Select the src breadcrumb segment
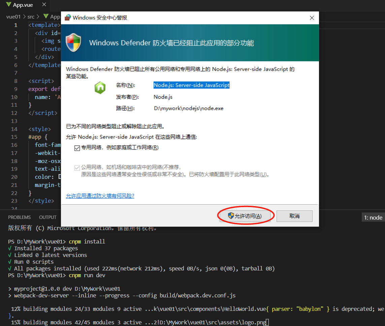 pos(31,17)
